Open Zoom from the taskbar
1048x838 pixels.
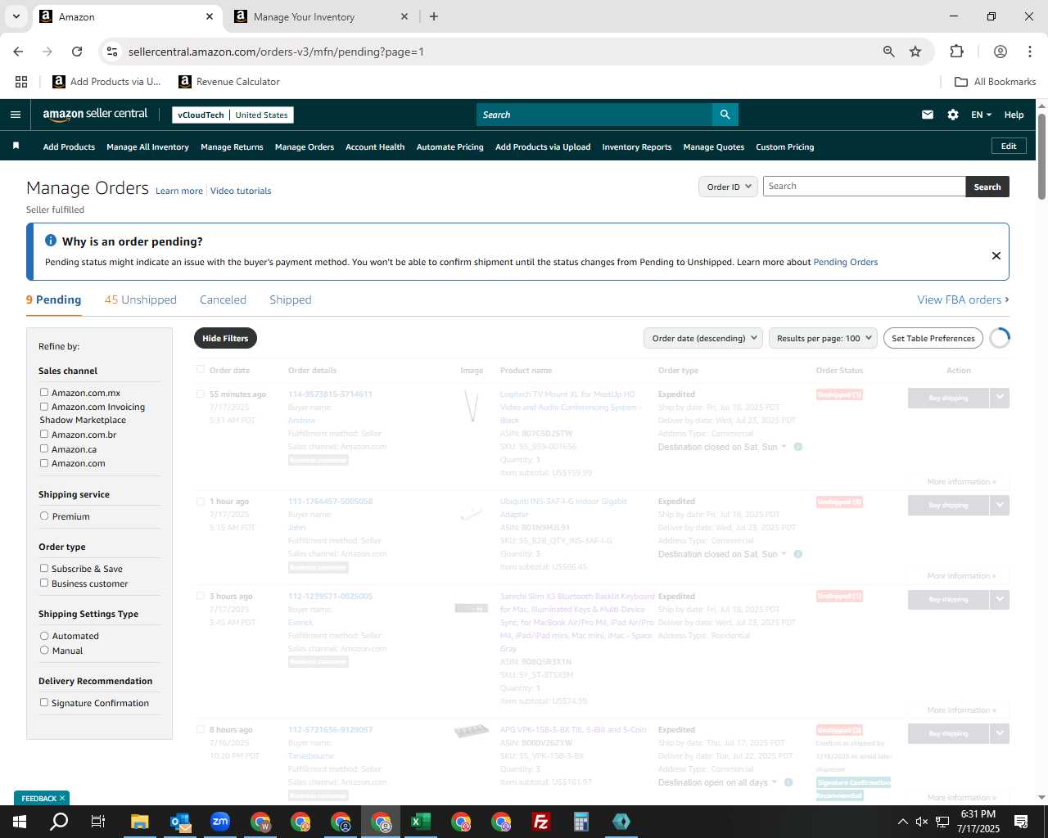pos(219,822)
